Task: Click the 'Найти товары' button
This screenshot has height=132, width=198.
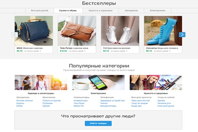Action: tap(98, 123)
